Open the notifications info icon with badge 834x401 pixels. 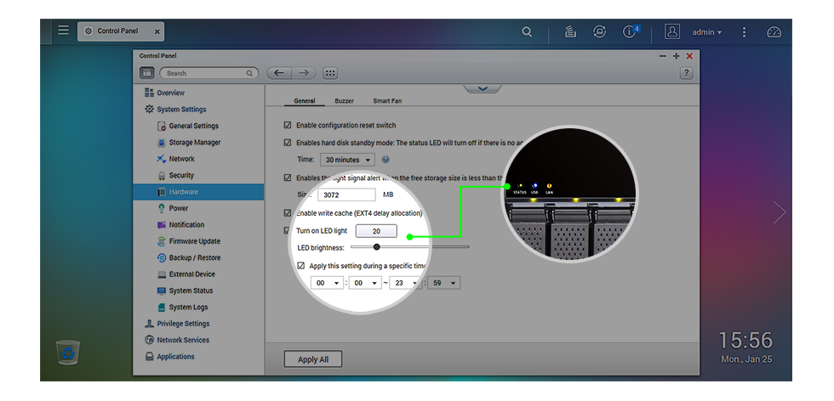click(x=630, y=31)
